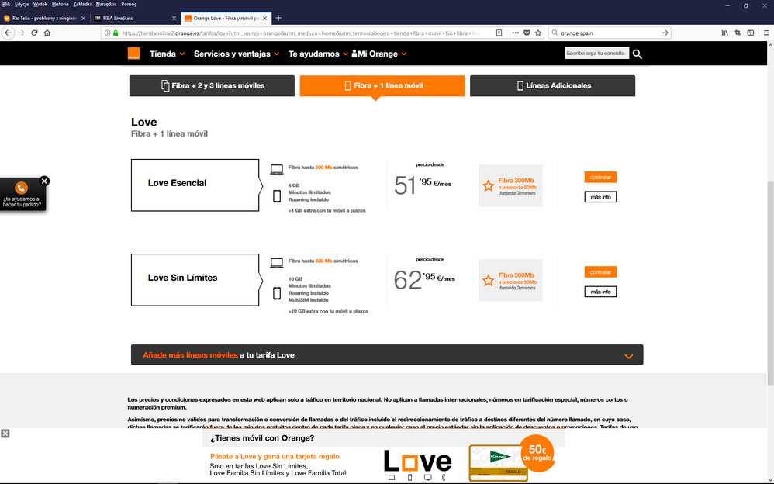Click 'Pásate a Love' gift card link
The image size is (774, 484).
pyautogui.click(x=275, y=456)
